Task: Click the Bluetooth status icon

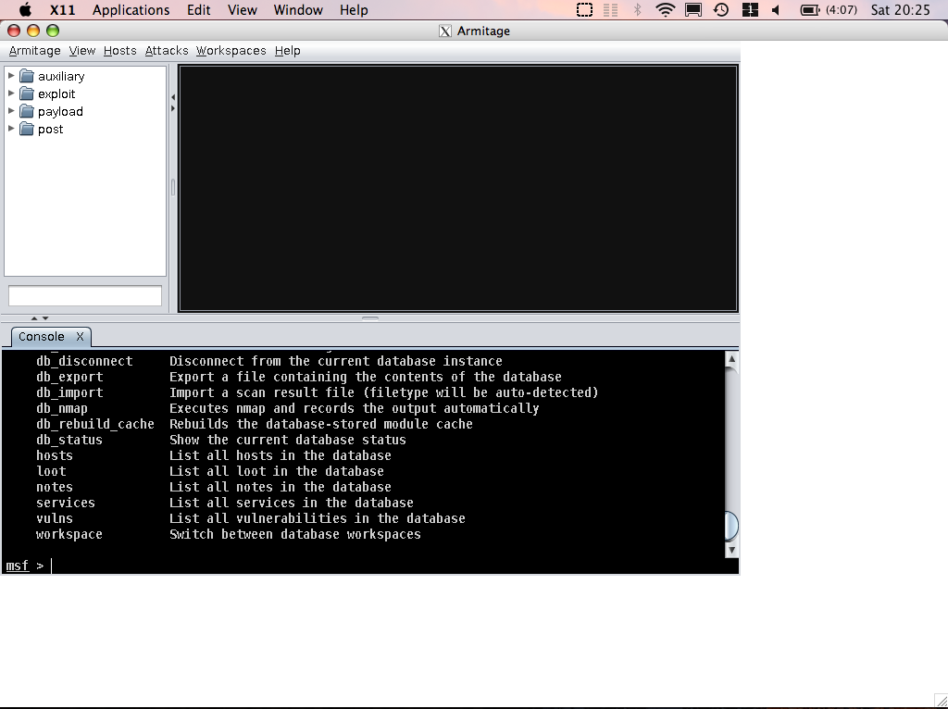Action: tap(637, 9)
